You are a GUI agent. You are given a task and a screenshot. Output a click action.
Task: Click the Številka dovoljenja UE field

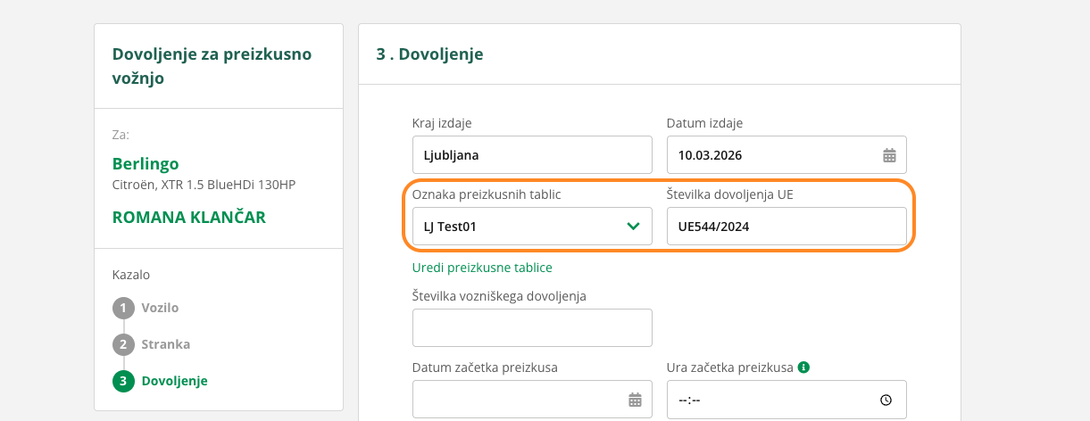point(786,227)
